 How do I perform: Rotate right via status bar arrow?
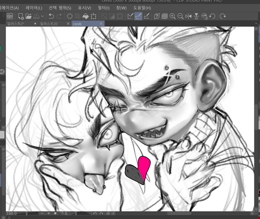pos(101,213)
